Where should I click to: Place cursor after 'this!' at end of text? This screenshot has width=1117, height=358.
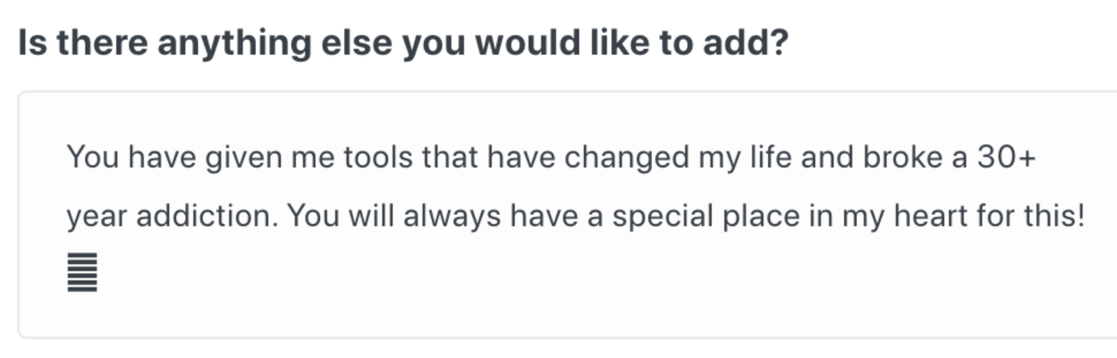(1086, 216)
